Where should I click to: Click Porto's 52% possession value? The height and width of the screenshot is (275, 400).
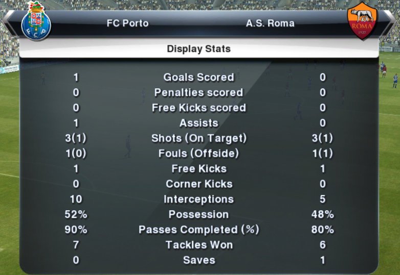pyautogui.click(x=76, y=214)
